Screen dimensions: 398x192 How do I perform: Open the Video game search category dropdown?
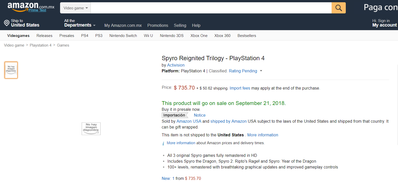click(75, 8)
